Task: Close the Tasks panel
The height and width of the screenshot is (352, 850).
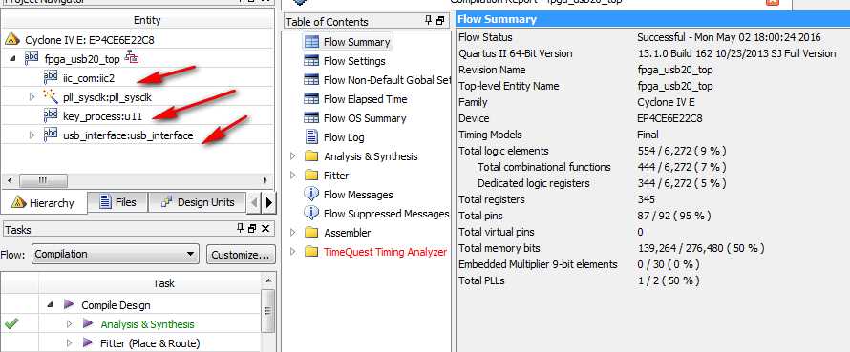Action: tap(266, 229)
